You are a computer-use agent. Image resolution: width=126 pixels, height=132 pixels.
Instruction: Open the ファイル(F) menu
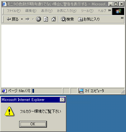[14, 11]
